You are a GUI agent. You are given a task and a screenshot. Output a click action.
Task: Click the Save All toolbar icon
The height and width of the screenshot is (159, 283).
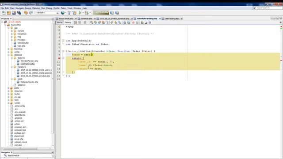(19, 13)
